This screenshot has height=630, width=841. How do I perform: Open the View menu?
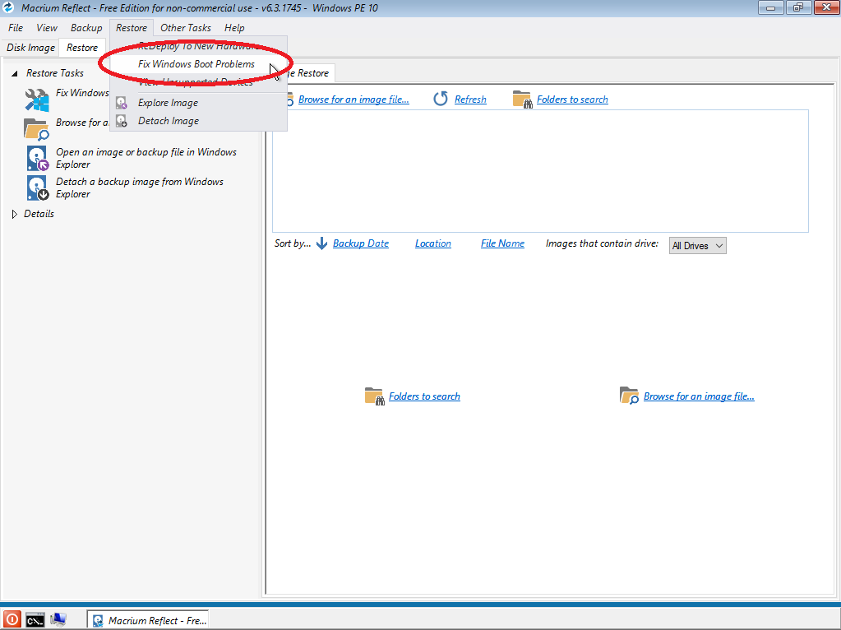pos(47,28)
